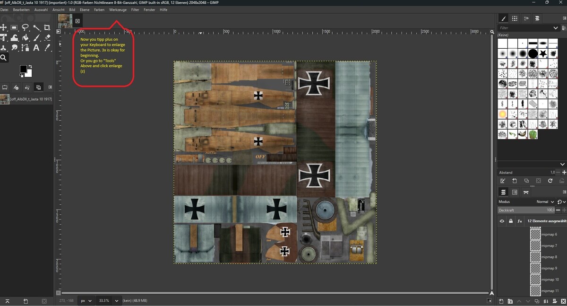Select the Clone stamp tool
The height and width of the screenshot is (306, 567).
3,48
